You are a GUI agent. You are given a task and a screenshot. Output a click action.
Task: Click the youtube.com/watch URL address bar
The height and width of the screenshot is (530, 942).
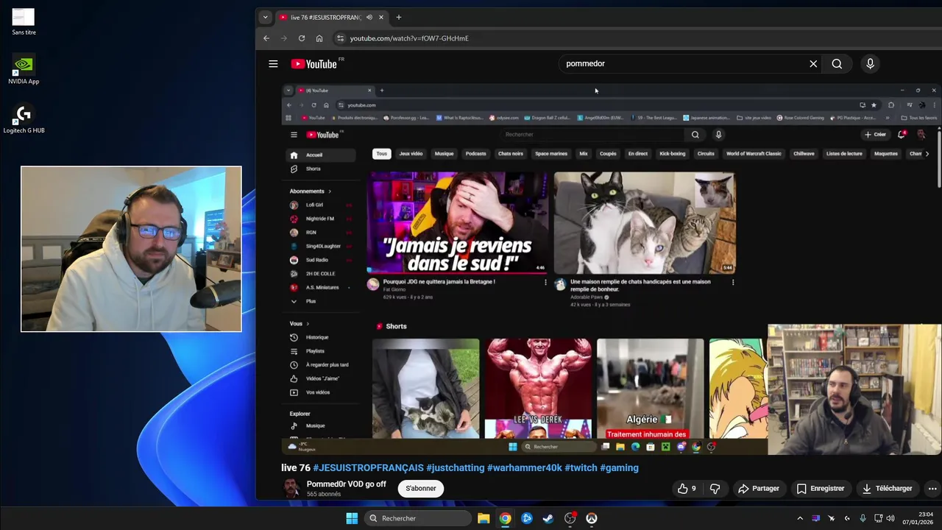click(x=409, y=38)
